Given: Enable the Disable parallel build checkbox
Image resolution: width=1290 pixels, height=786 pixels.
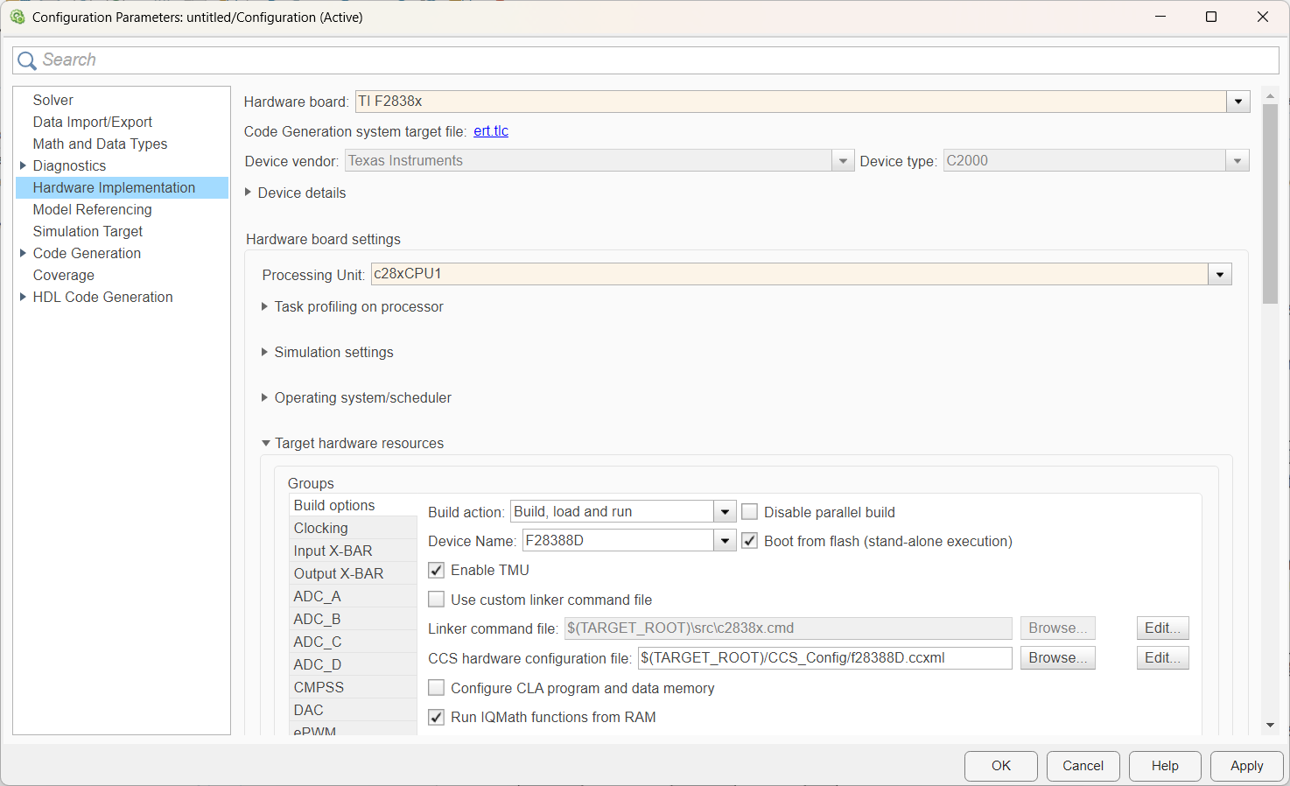Looking at the screenshot, I should pos(750,512).
